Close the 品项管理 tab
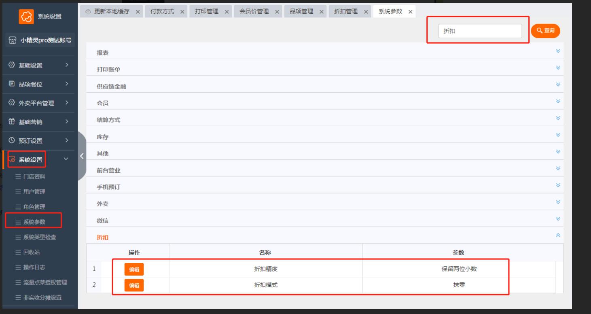 321,12
